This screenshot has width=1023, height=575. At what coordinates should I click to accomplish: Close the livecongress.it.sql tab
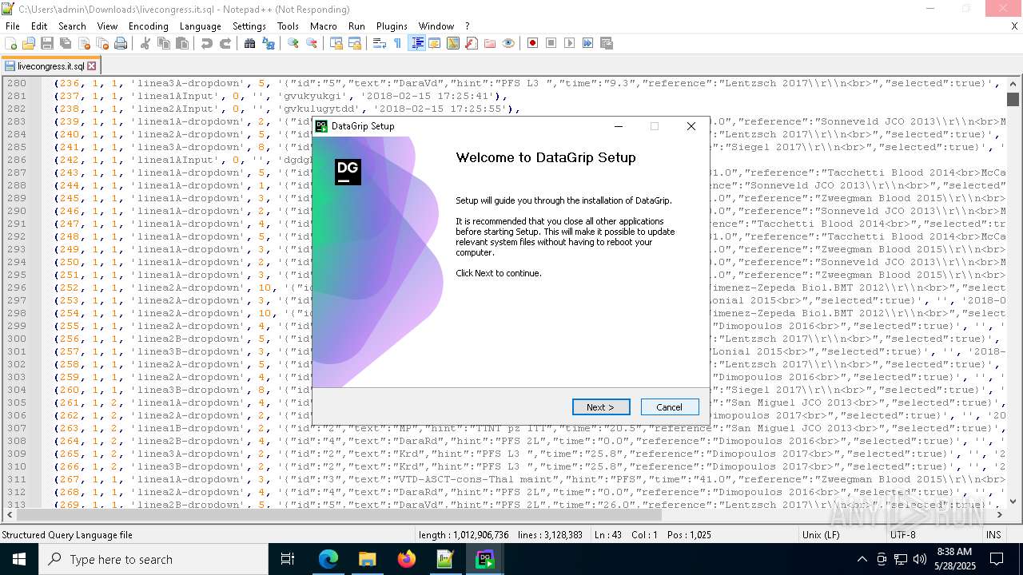coord(91,66)
